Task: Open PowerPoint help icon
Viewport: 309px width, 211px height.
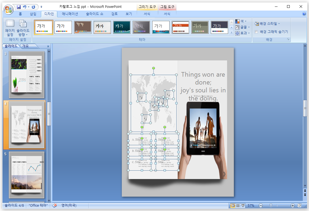Action: click(x=304, y=14)
